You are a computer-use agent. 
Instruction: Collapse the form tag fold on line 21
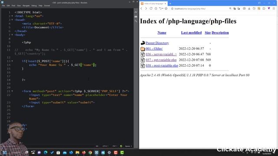[x=12, y=91]
